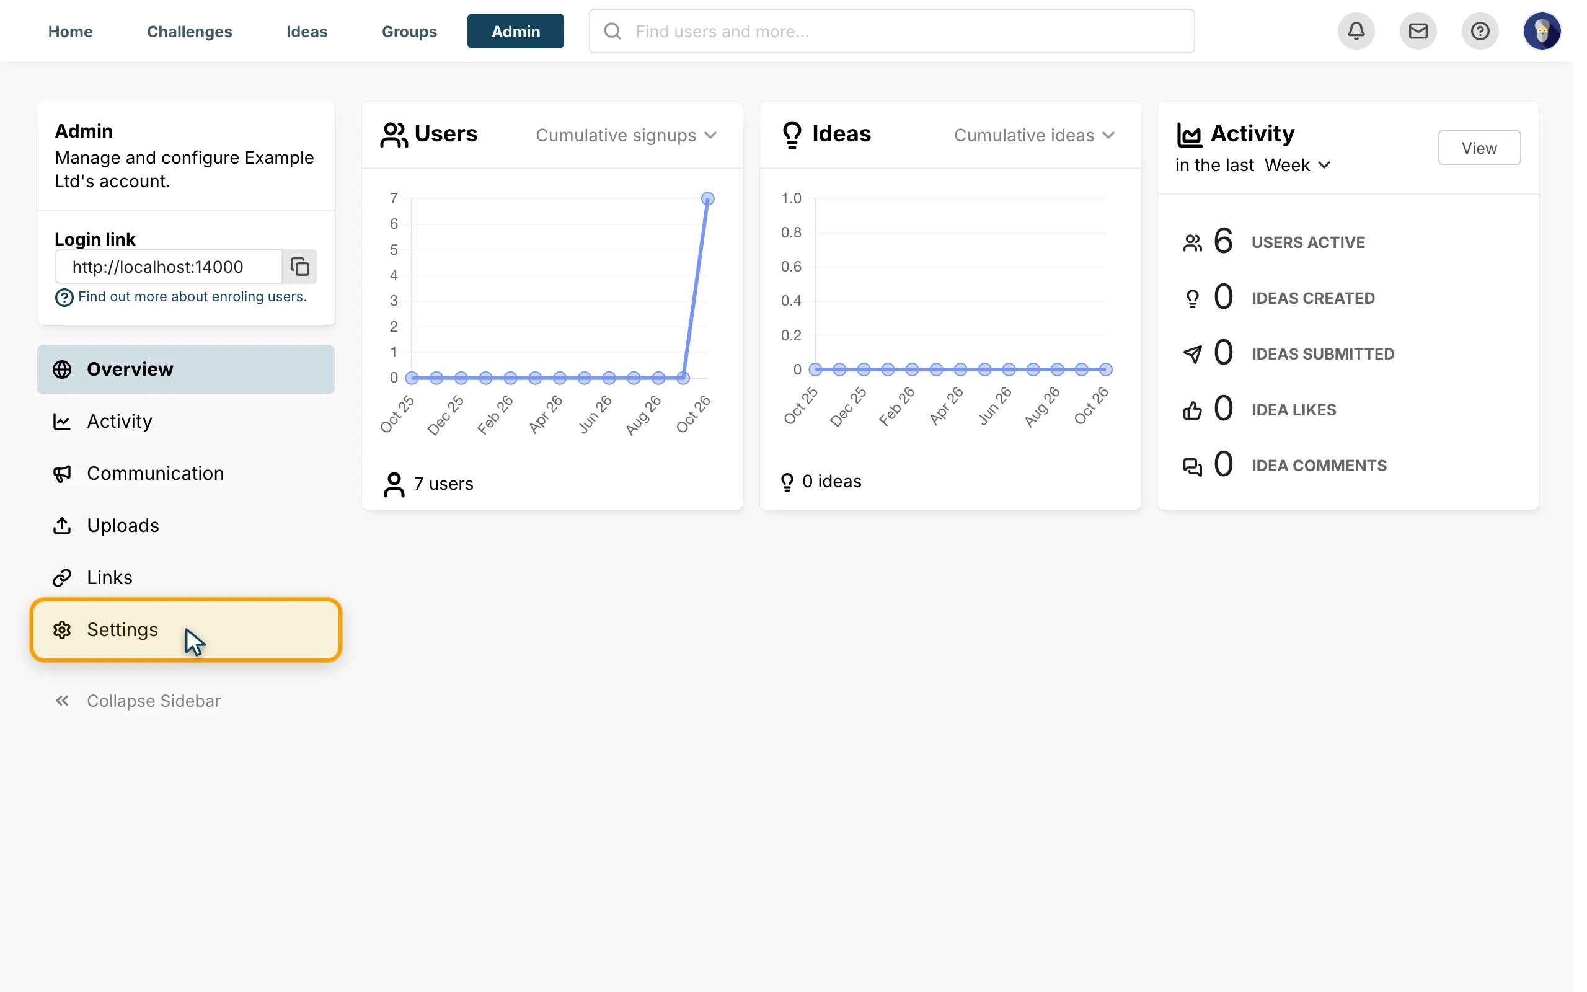Click the Ideas Created lightbulb icon

coord(1192,299)
